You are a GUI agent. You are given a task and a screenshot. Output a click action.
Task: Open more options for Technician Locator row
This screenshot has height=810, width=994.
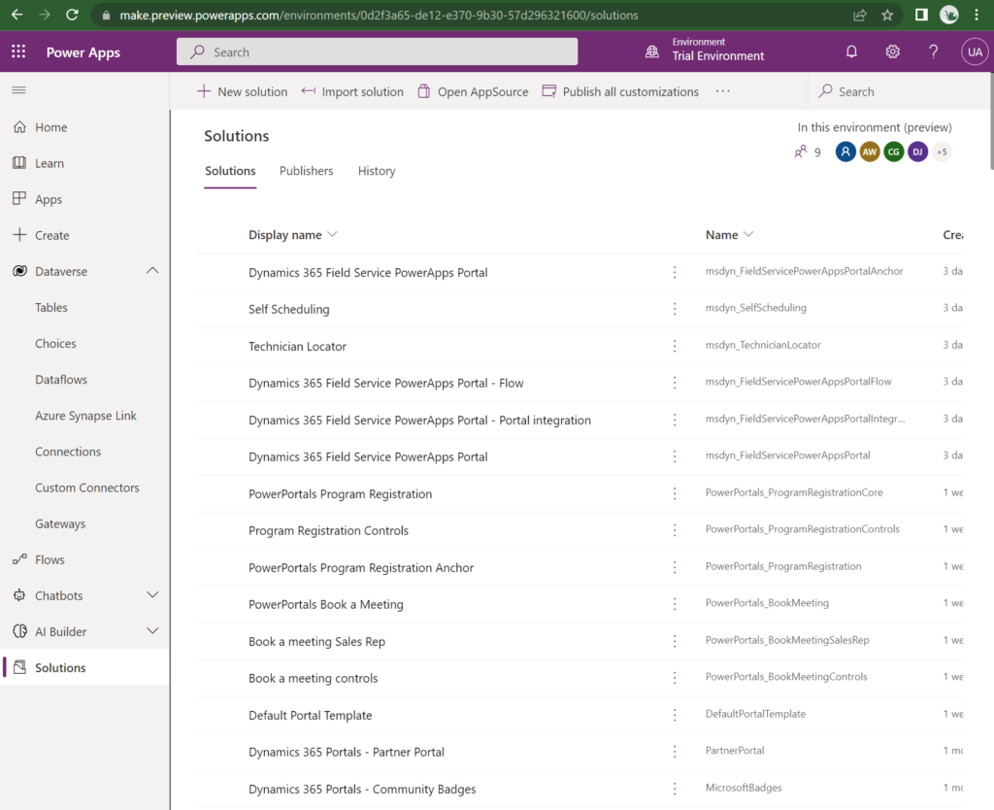point(675,346)
